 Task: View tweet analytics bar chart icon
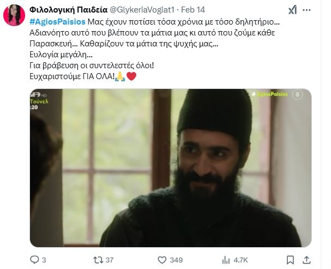226,260
